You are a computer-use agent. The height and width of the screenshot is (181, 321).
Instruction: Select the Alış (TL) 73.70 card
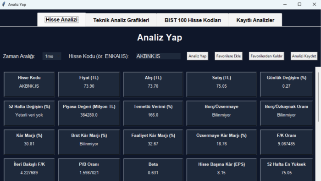pos(153,84)
